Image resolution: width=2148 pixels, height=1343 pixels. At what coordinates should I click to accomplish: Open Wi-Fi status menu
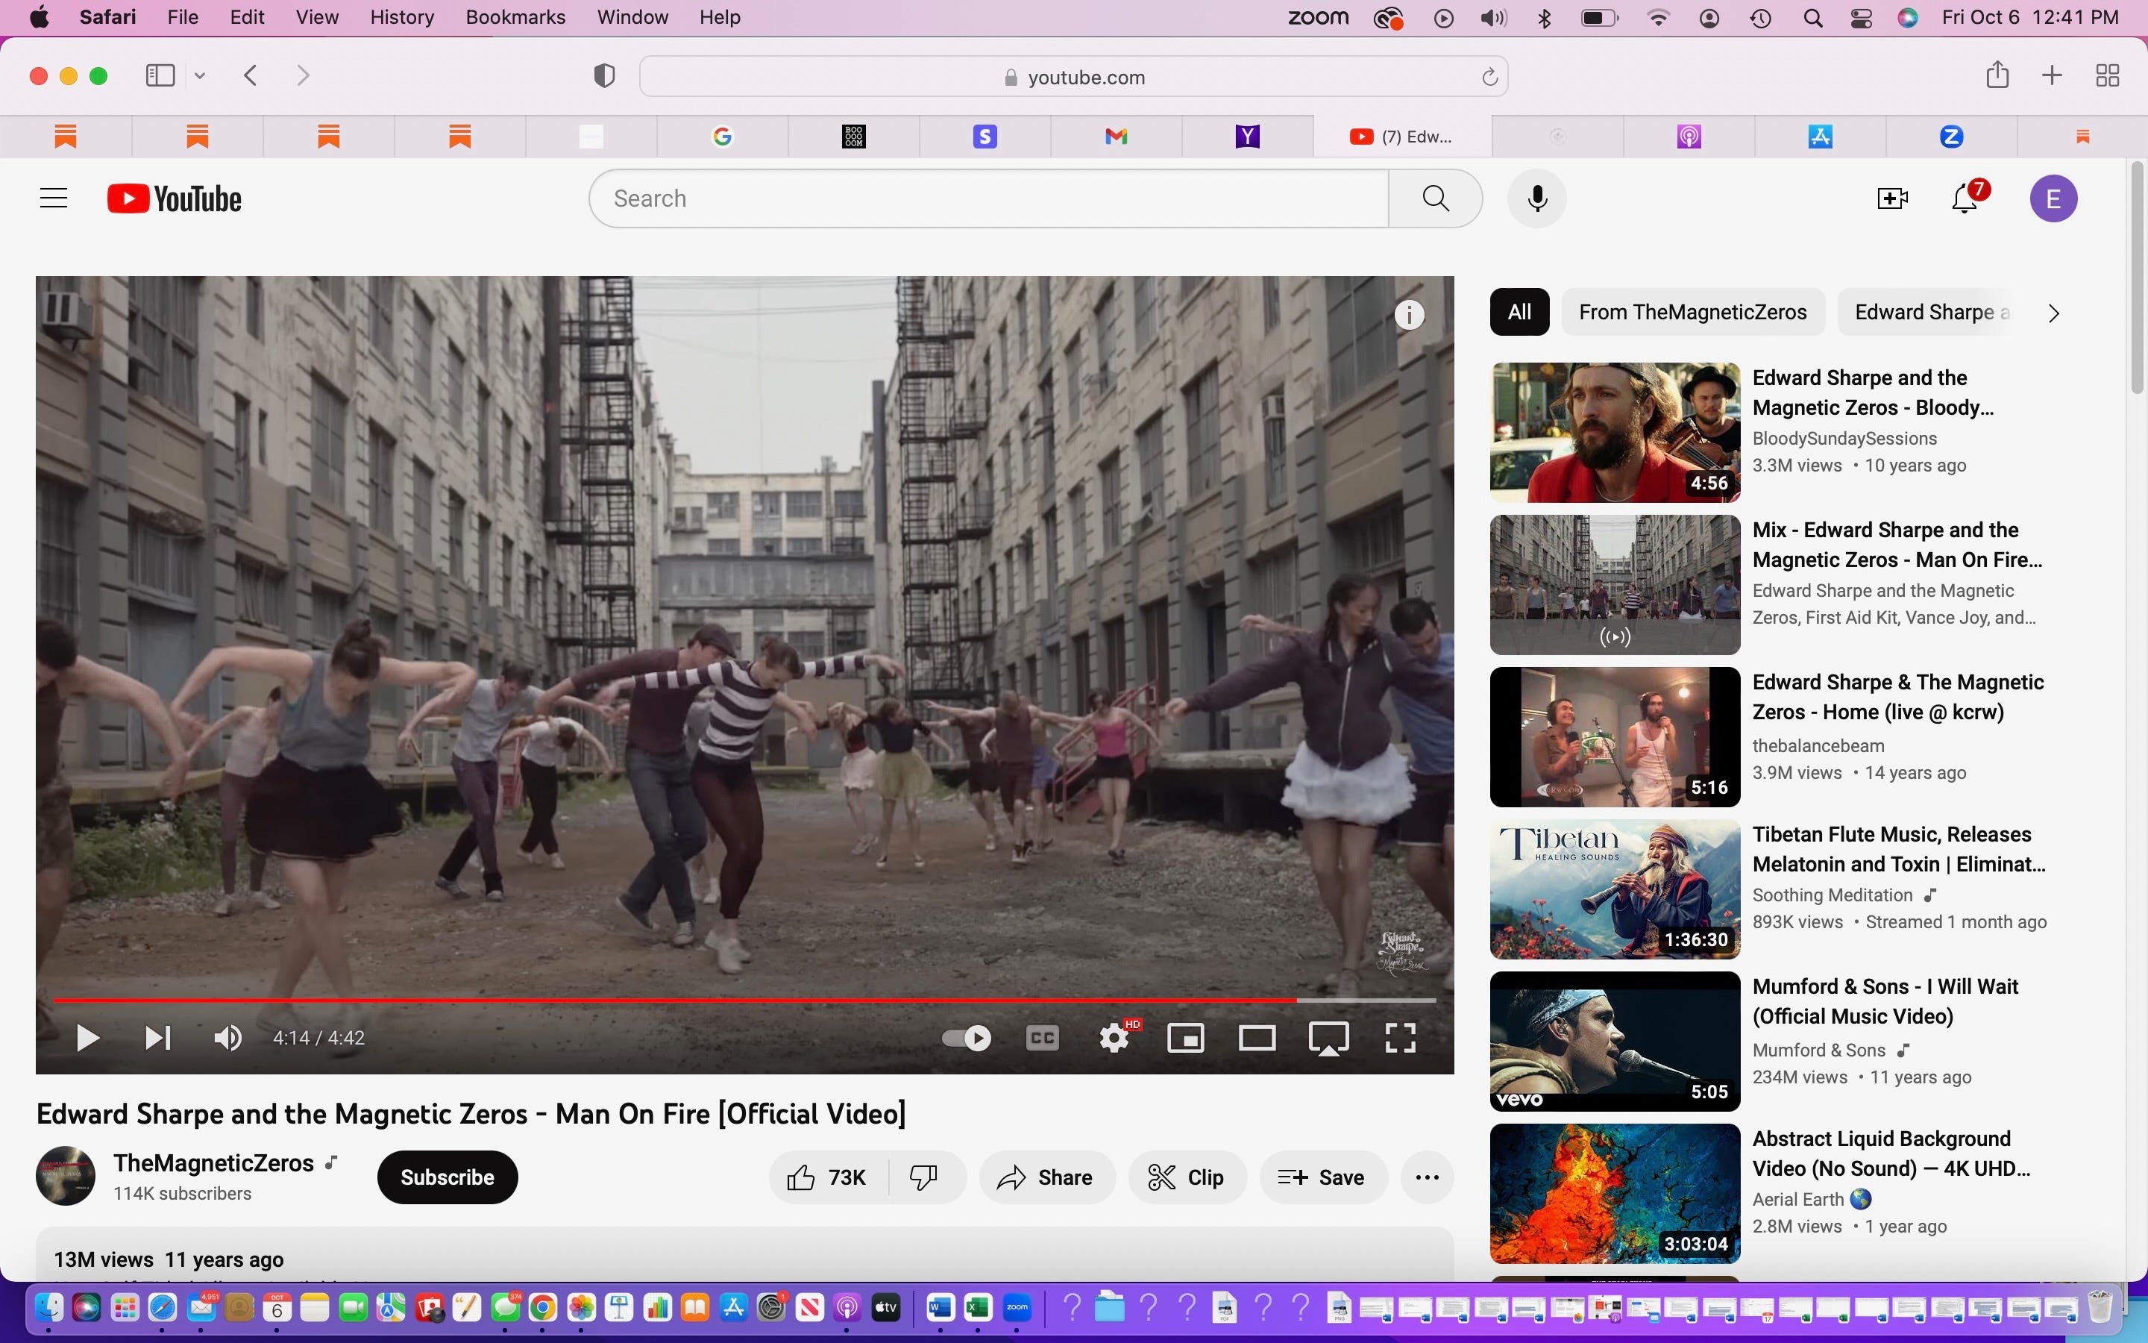coord(1657,18)
